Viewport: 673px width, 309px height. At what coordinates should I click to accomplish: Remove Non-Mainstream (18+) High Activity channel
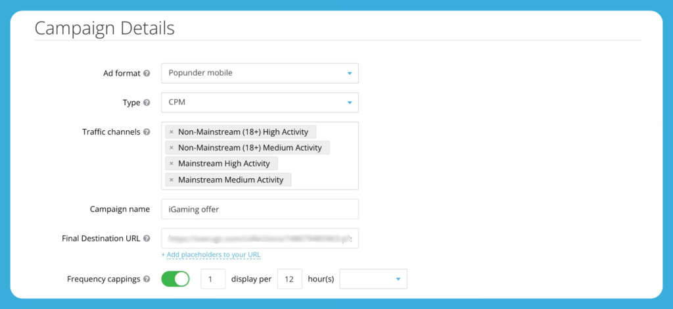pyautogui.click(x=172, y=132)
